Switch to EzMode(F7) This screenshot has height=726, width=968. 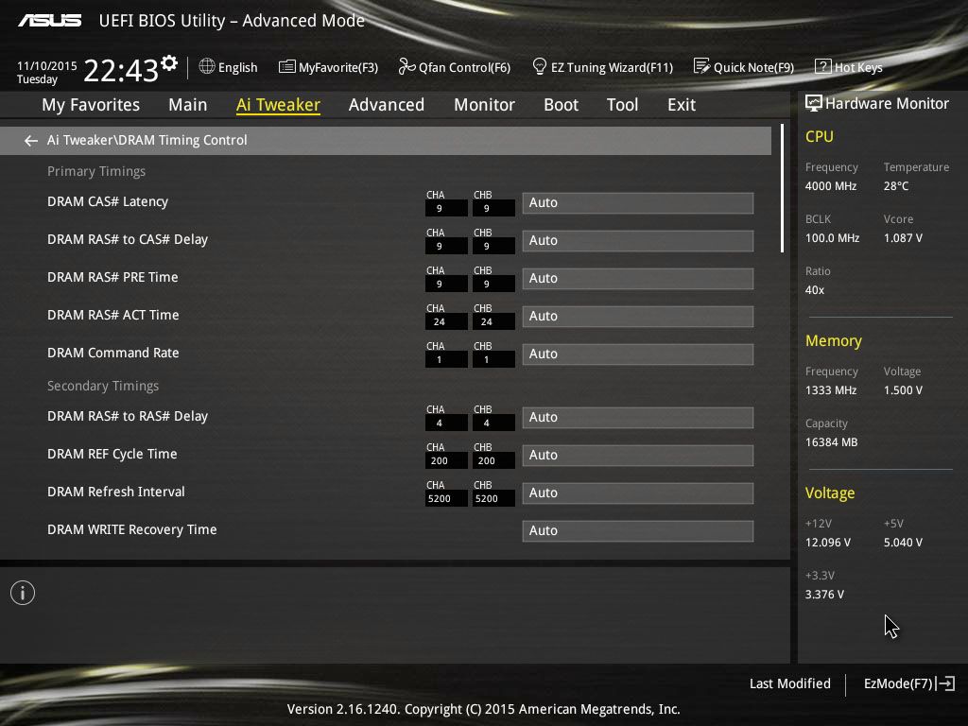tap(909, 683)
